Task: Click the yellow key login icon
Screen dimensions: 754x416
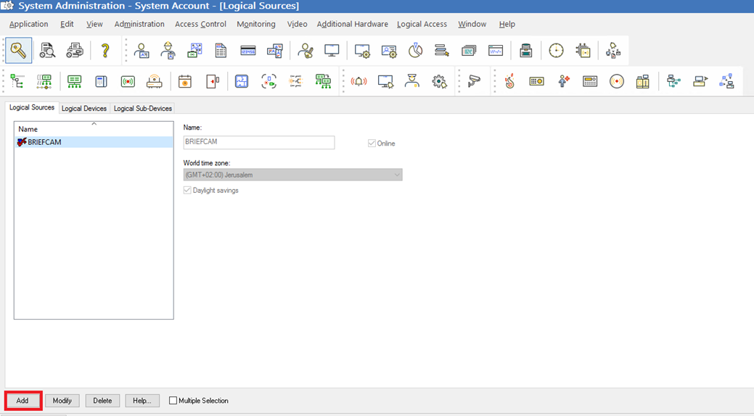Action: point(19,51)
